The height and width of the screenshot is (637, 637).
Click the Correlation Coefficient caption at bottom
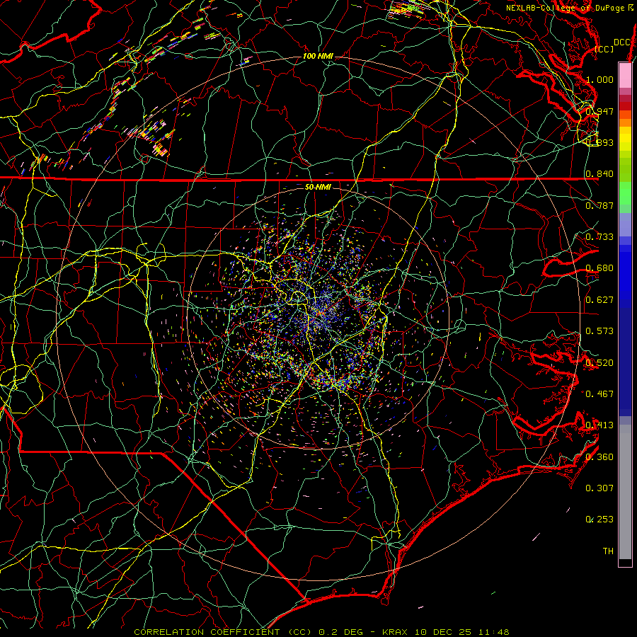pyautogui.click(x=321, y=632)
